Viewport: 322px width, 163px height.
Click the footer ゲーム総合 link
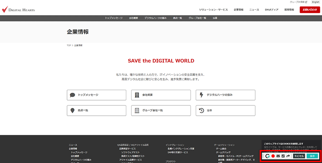click(221, 149)
